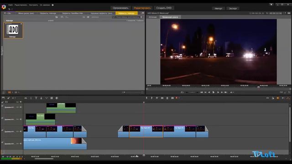Image resolution: width=292 pixels, height=164 pixels.
Task: Click the Импорт button
Action: pyautogui.click(x=218, y=9)
